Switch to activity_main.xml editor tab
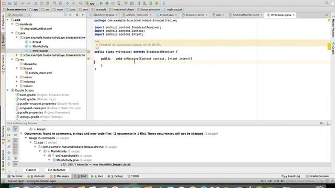Viewport: 335px width, 188px height. tap(137, 15)
